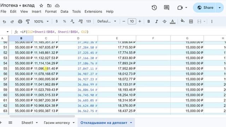Rename the document title Ипотека + вклад
This screenshot has height=127, width=226.
coord(18,6)
